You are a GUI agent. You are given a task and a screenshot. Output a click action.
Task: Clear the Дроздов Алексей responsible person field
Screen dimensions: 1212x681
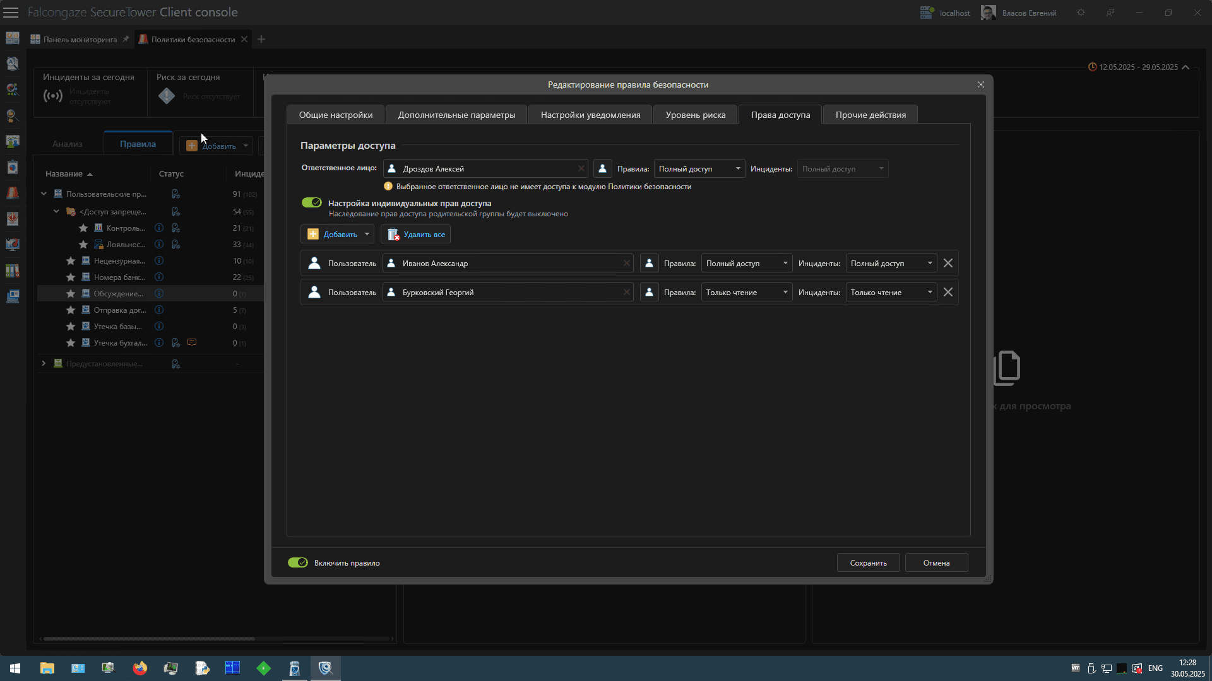581,168
